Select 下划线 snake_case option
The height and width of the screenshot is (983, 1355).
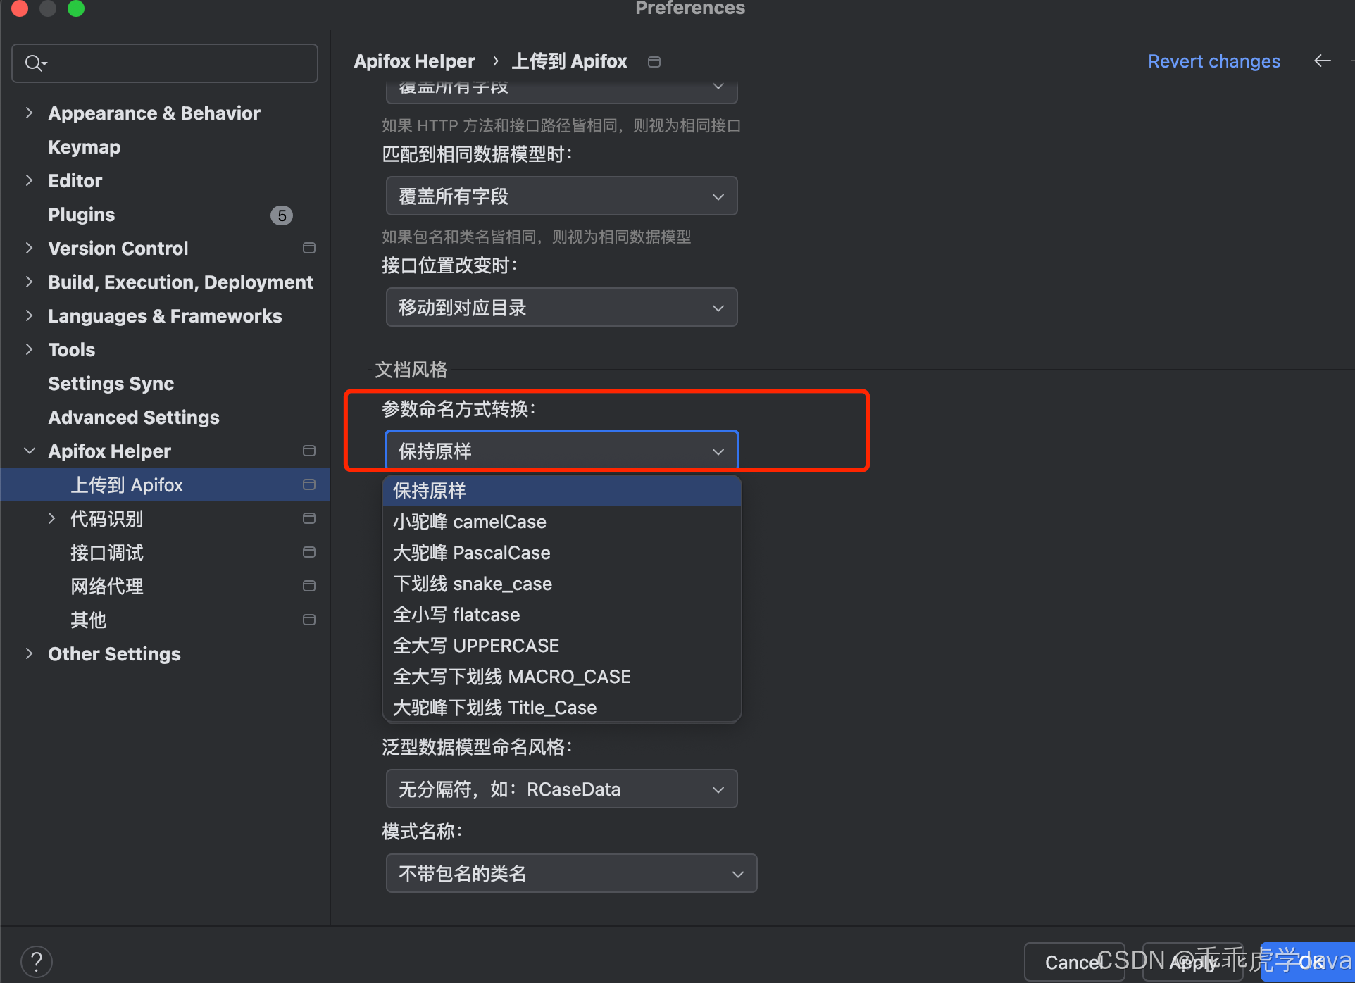(x=473, y=584)
